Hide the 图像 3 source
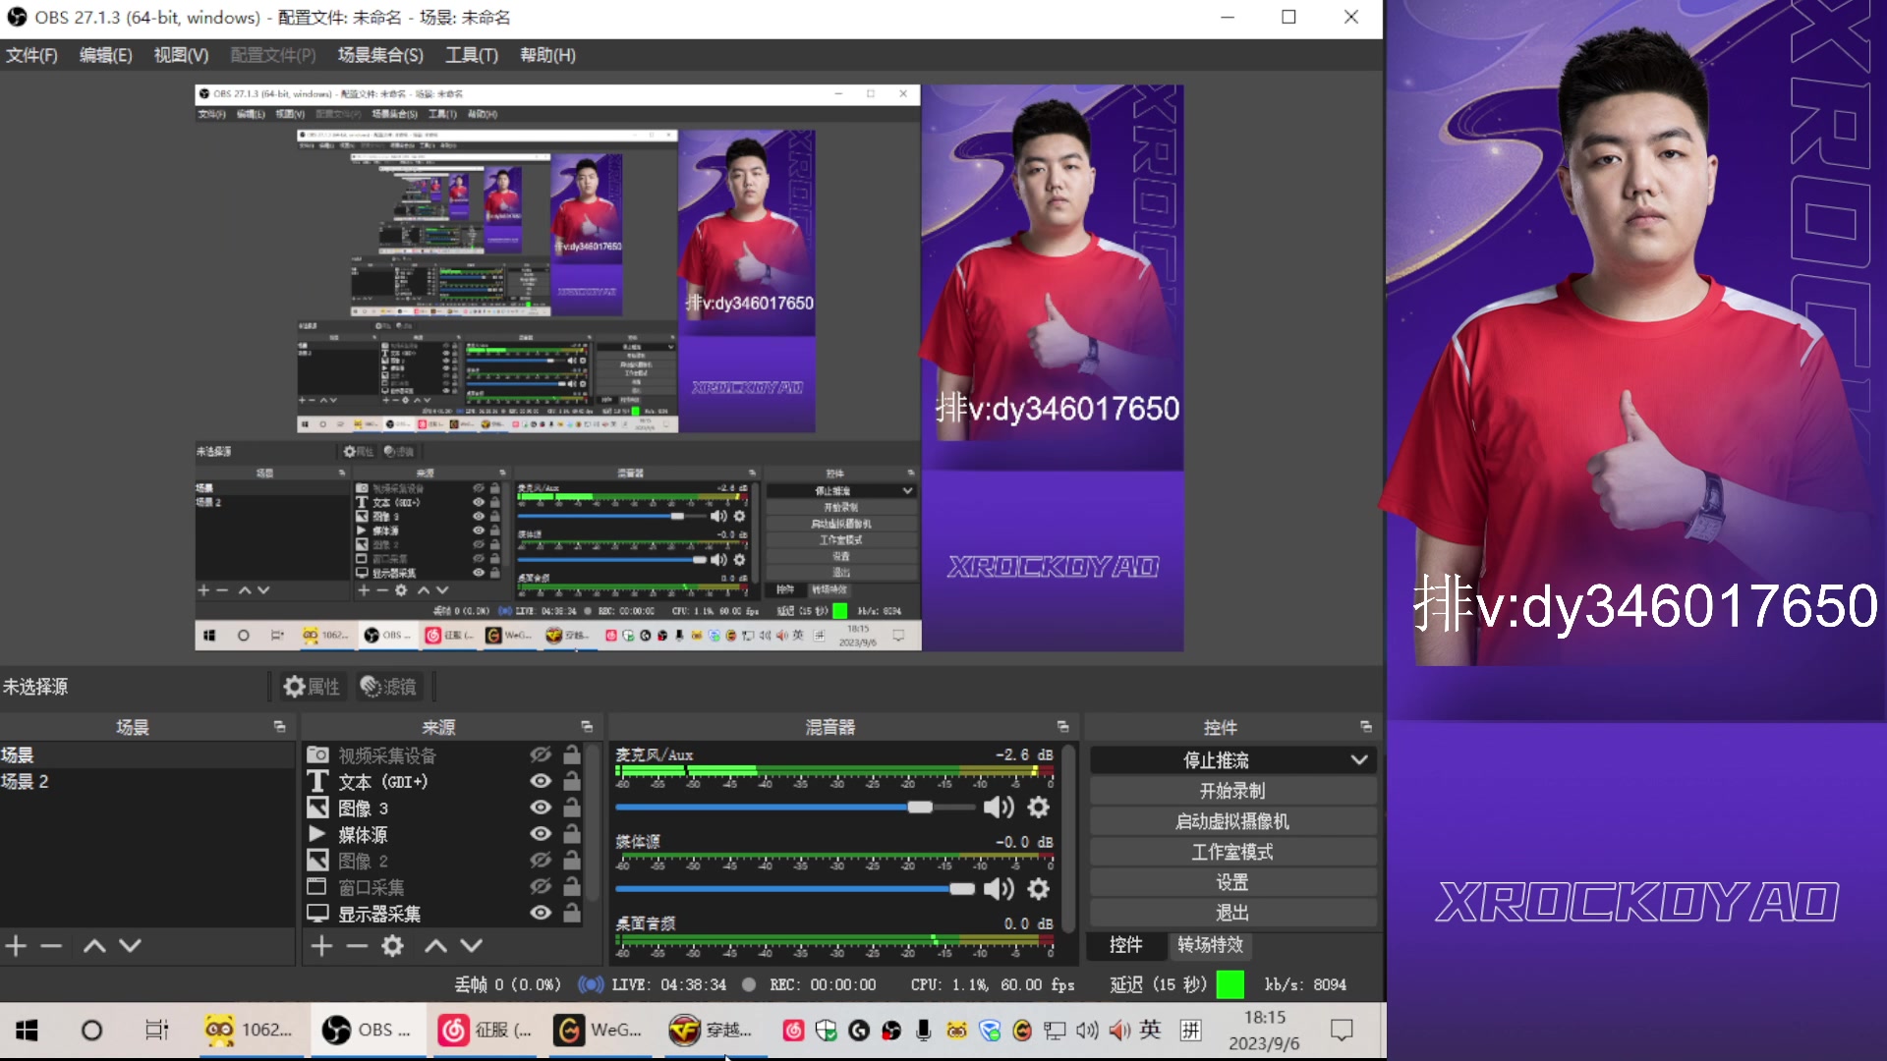The width and height of the screenshot is (1887, 1061). (x=541, y=808)
